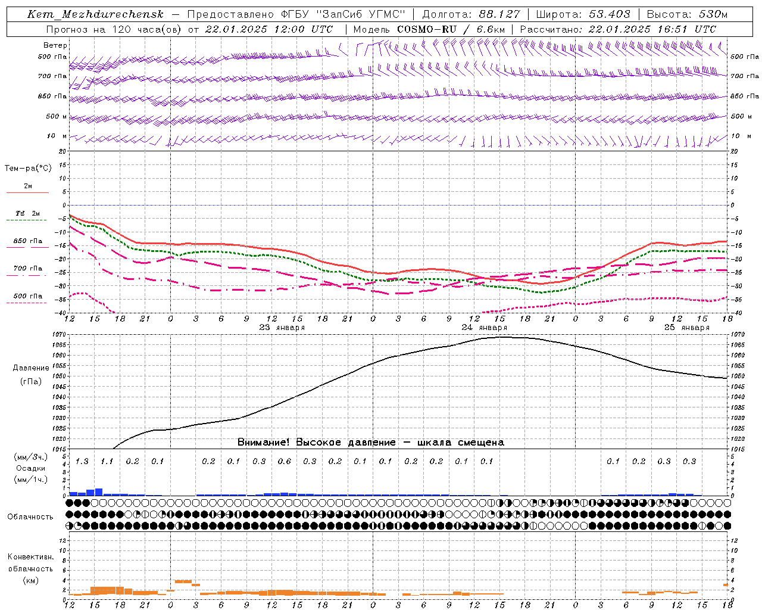Click the '(мм/1ч.)' precipitation unit label
762x610 pixels.
pyautogui.click(x=30, y=480)
